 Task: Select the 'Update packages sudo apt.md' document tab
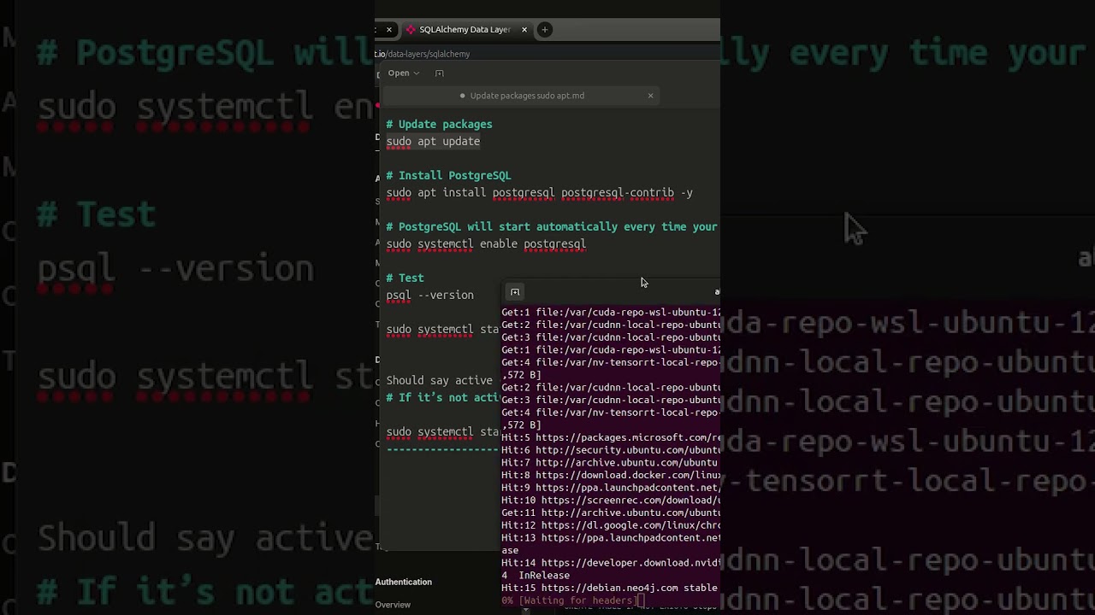pos(521,96)
